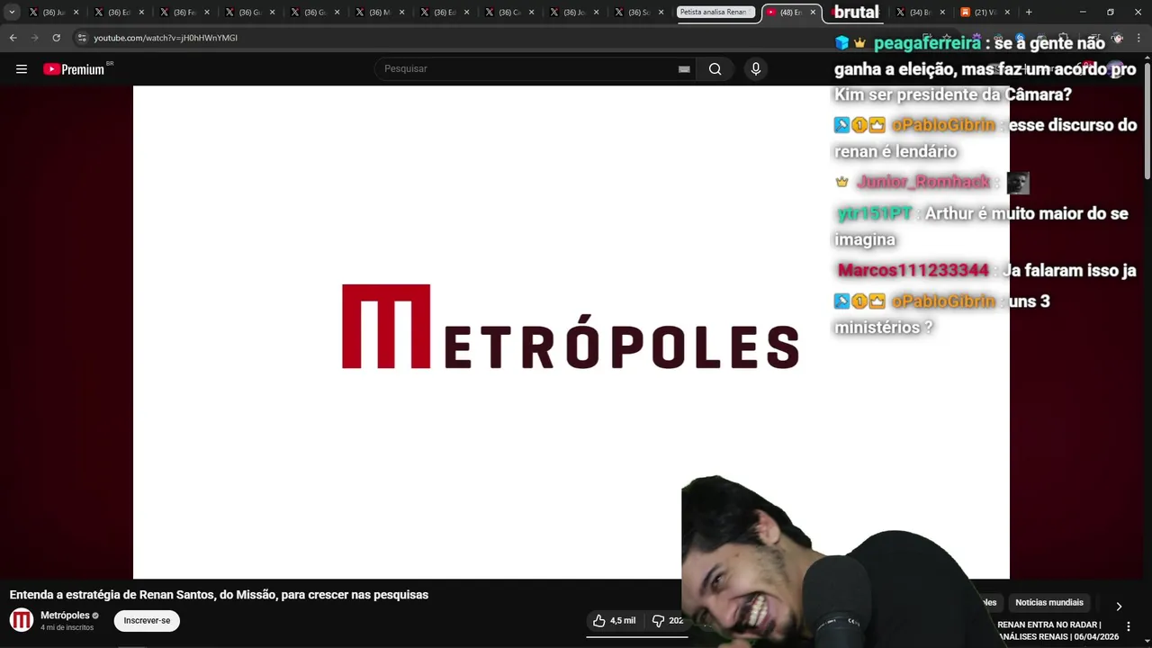This screenshot has width=1152, height=648.
Task: Go back with the browser back arrow
Action: pos(13,38)
